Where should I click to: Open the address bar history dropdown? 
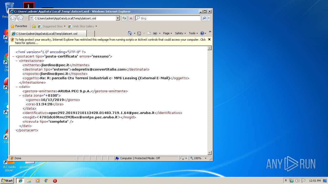(x=118, y=18)
